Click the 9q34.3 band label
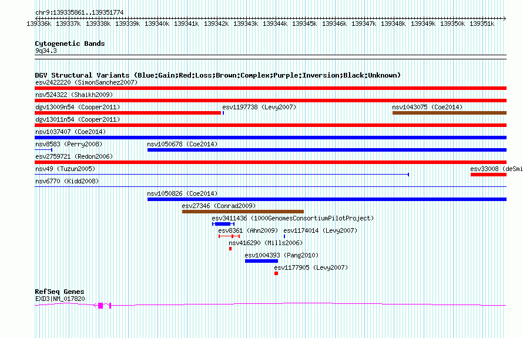 coord(46,51)
